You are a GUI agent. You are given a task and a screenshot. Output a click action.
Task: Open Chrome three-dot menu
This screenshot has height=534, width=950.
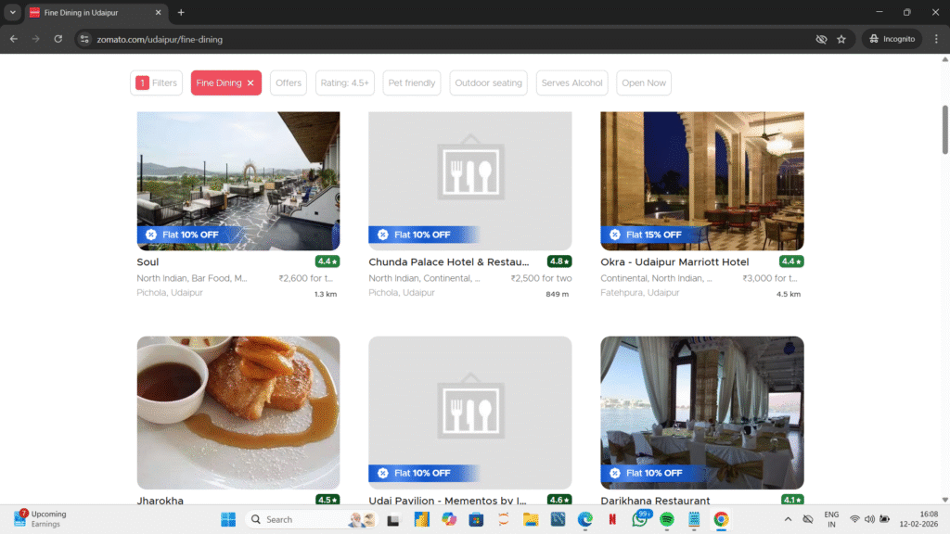(933, 39)
